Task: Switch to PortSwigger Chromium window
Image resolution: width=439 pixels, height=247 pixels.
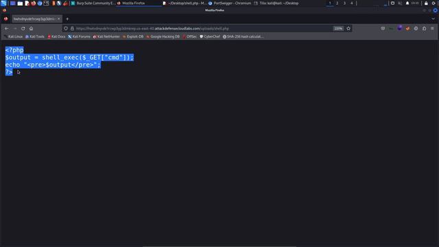Action: tap(230, 3)
